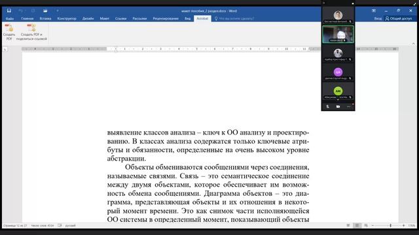Open the Дизайн ribbon tab
Screen dimensions: 419x235
pyautogui.click(x=88, y=19)
